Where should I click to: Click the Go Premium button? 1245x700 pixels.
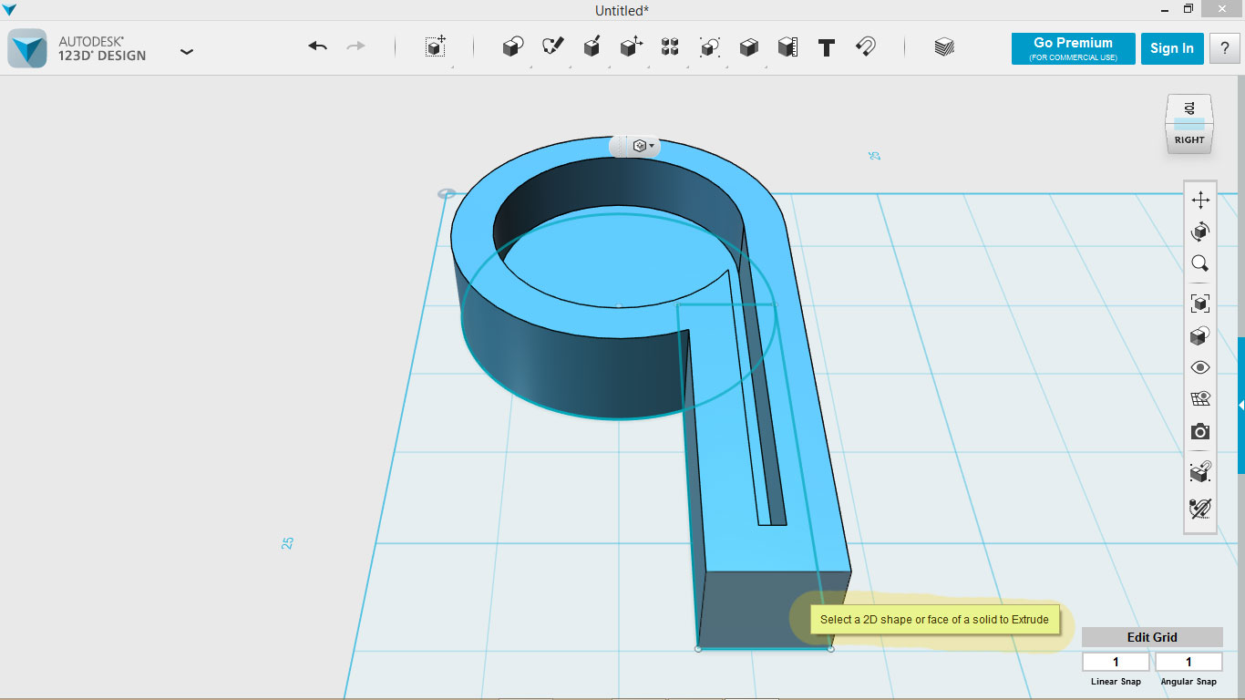(x=1073, y=48)
